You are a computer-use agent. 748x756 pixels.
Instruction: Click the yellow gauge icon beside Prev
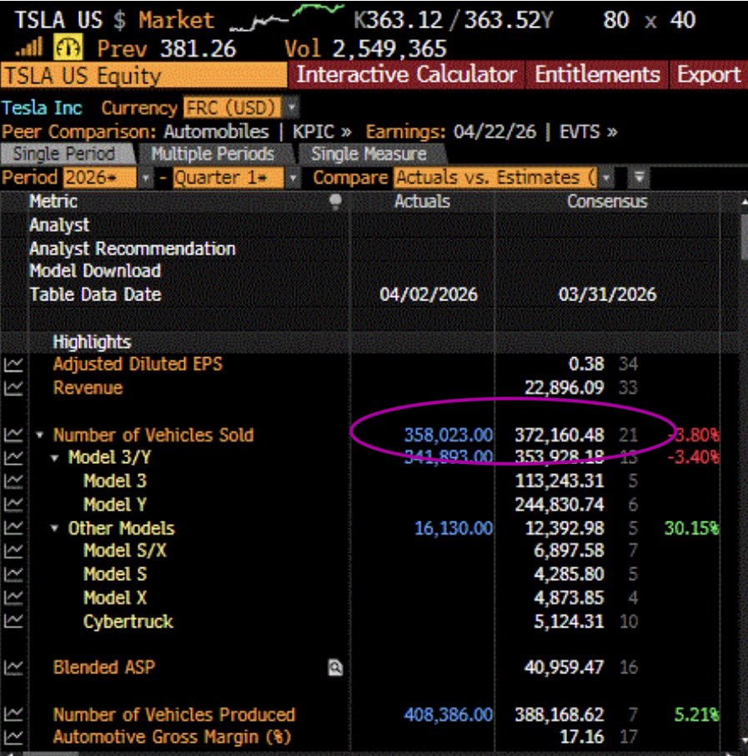tap(68, 48)
